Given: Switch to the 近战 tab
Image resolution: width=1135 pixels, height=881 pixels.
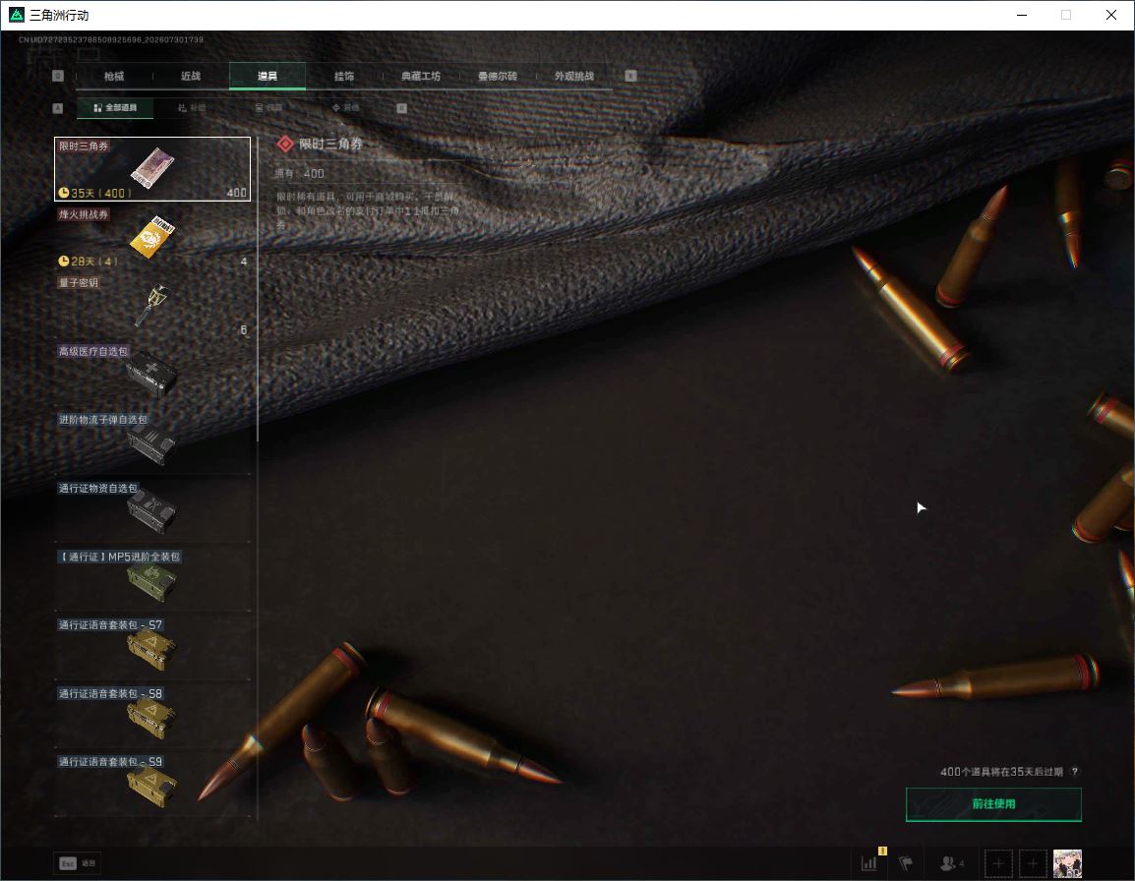Looking at the screenshot, I should 191,76.
